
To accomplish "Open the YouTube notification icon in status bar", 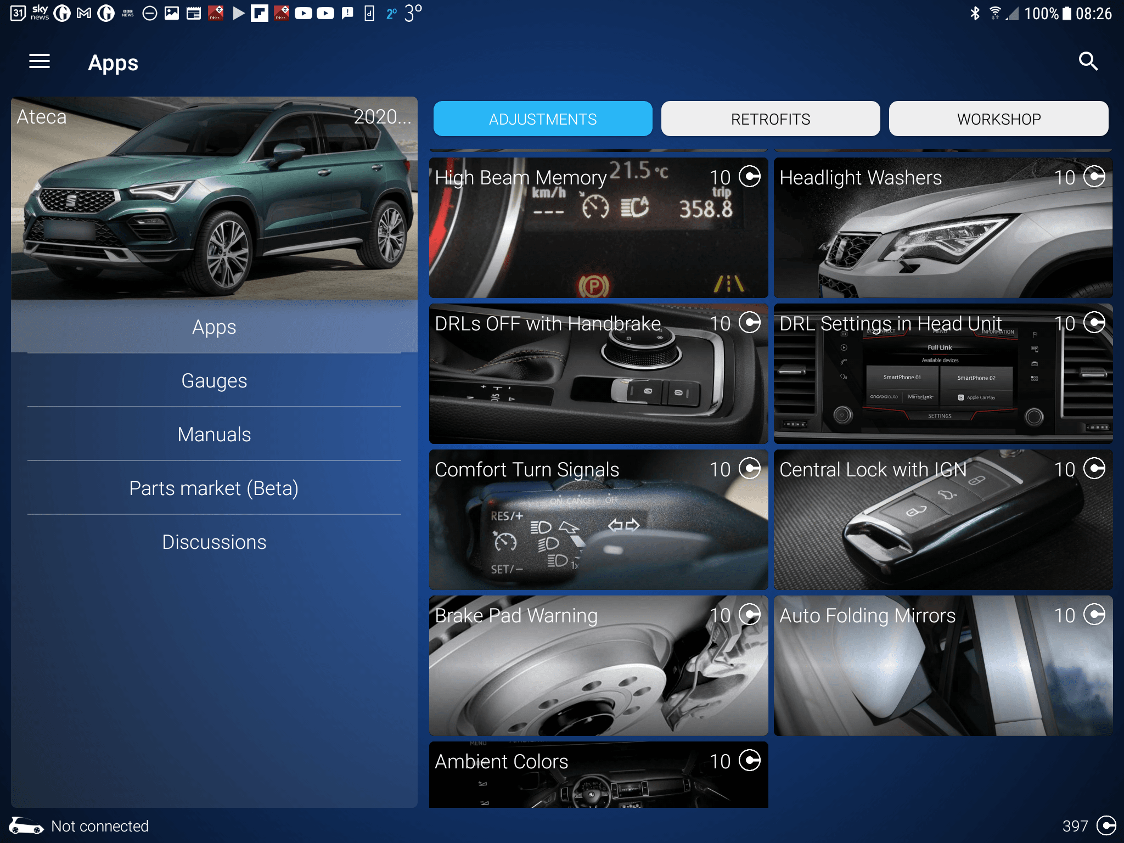I will click(304, 13).
